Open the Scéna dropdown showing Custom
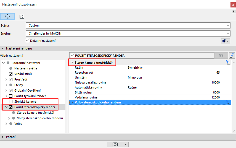The width and height of the screenshot is (236, 148). [128, 25]
